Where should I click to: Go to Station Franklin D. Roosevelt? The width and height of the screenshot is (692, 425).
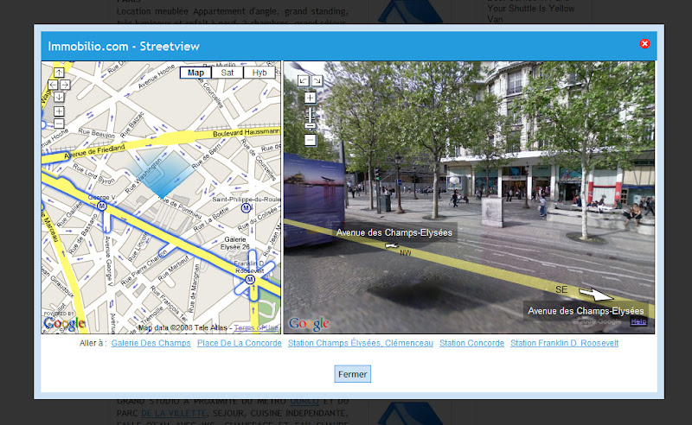tap(565, 343)
